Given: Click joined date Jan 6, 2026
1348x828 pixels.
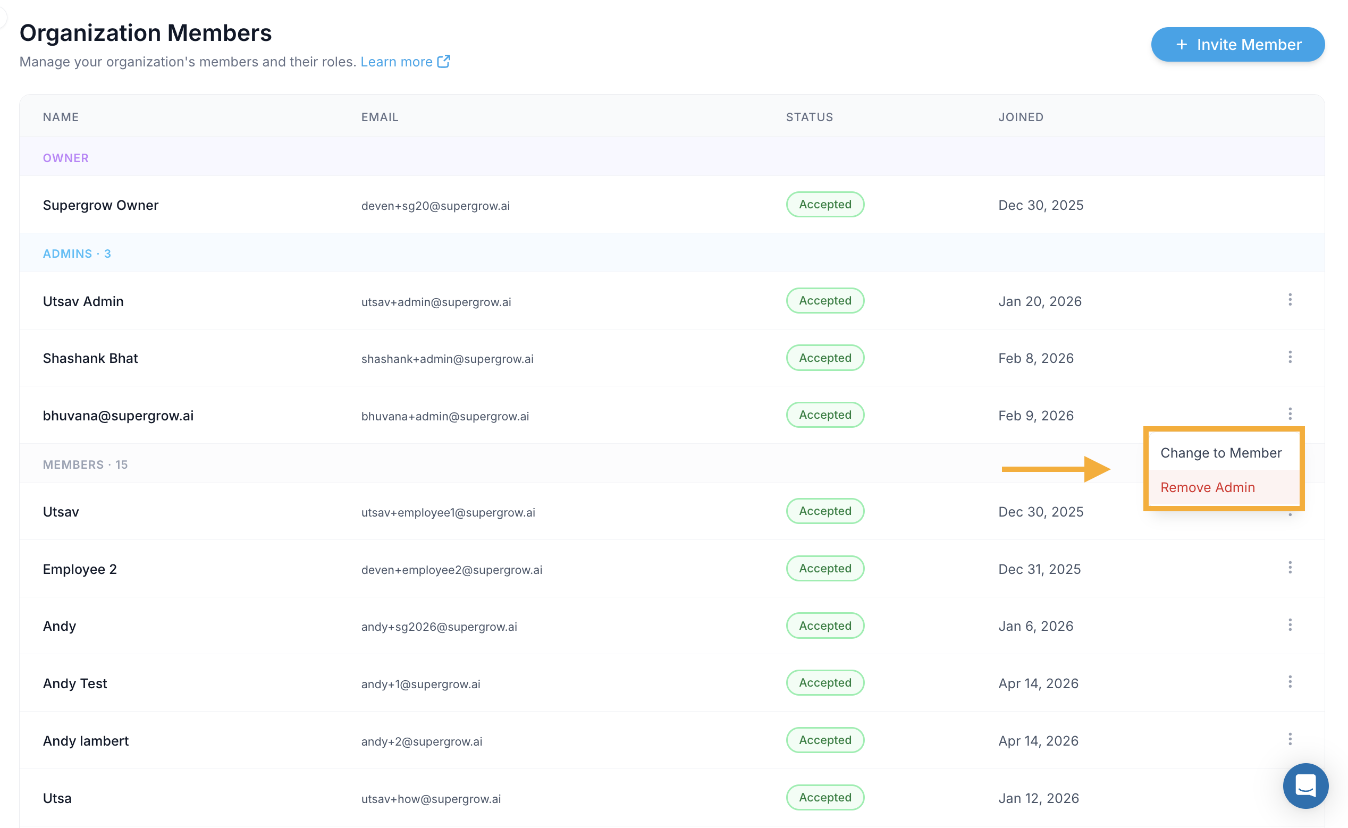Looking at the screenshot, I should [1035, 626].
